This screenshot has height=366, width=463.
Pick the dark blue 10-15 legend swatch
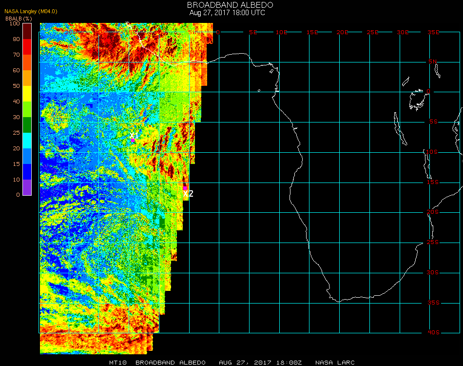pyautogui.click(x=27, y=172)
